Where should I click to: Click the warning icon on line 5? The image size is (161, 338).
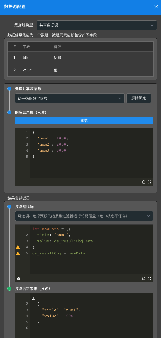pyautogui.click(x=18, y=253)
